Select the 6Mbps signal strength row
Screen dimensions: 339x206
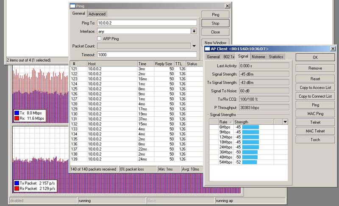(248, 127)
